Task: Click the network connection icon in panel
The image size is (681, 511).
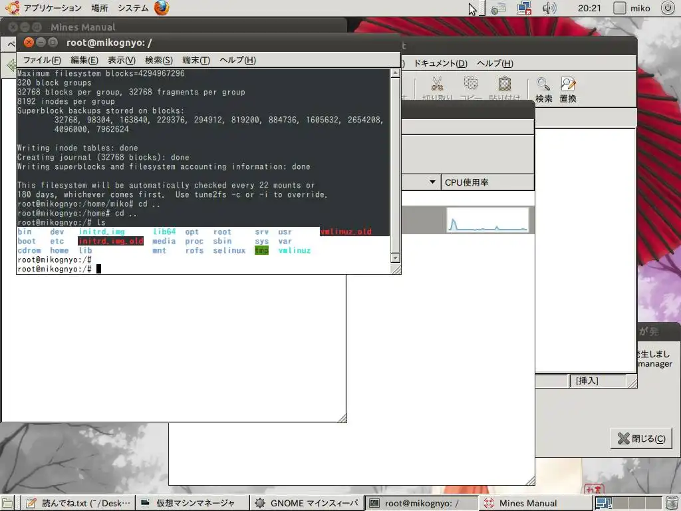Action: tap(524, 8)
